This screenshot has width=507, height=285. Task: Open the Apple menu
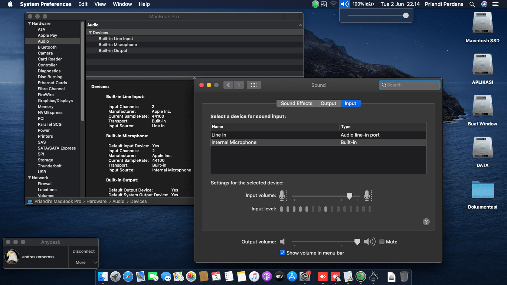tap(10, 4)
